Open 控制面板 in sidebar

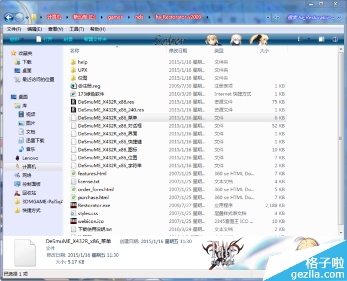click(x=28, y=184)
